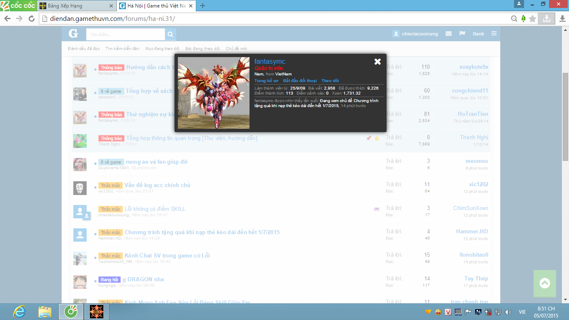569x320 pixels.
Task: Click last poster ChimSunXoan
Action: point(471,208)
